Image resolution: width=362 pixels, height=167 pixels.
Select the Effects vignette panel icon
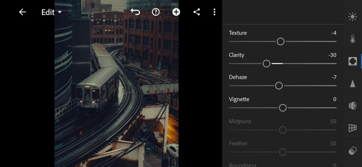(x=352, y=61)
